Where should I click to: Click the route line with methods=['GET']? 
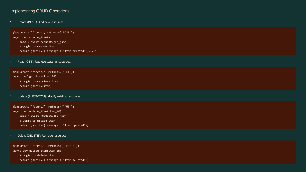[44, 72]
